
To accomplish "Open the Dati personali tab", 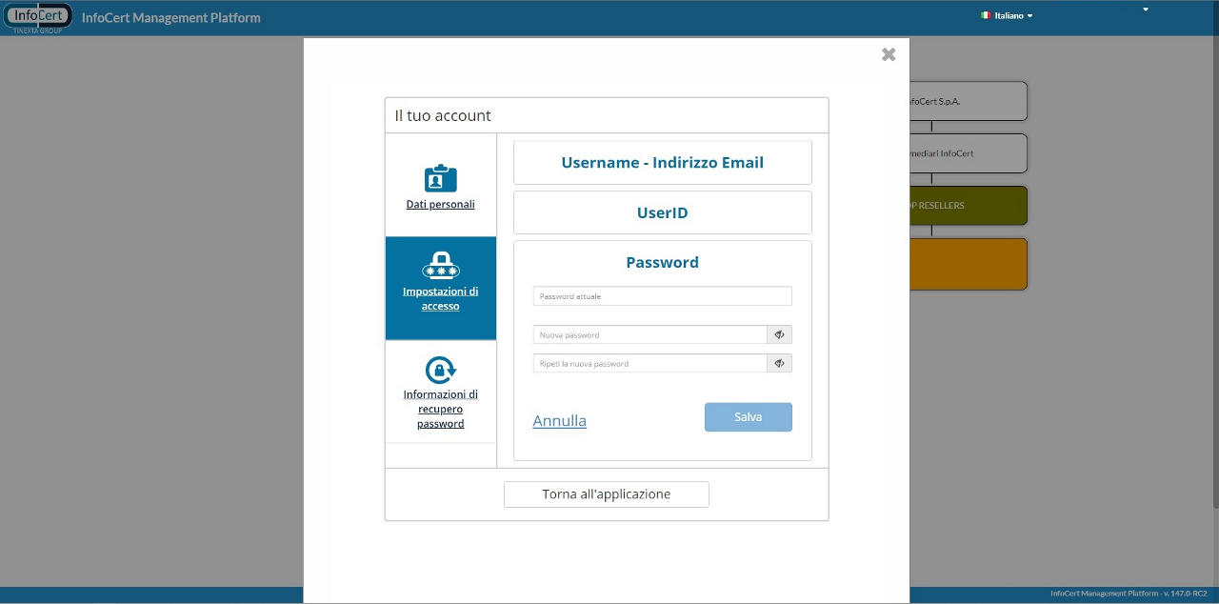I will click(440, 204).
